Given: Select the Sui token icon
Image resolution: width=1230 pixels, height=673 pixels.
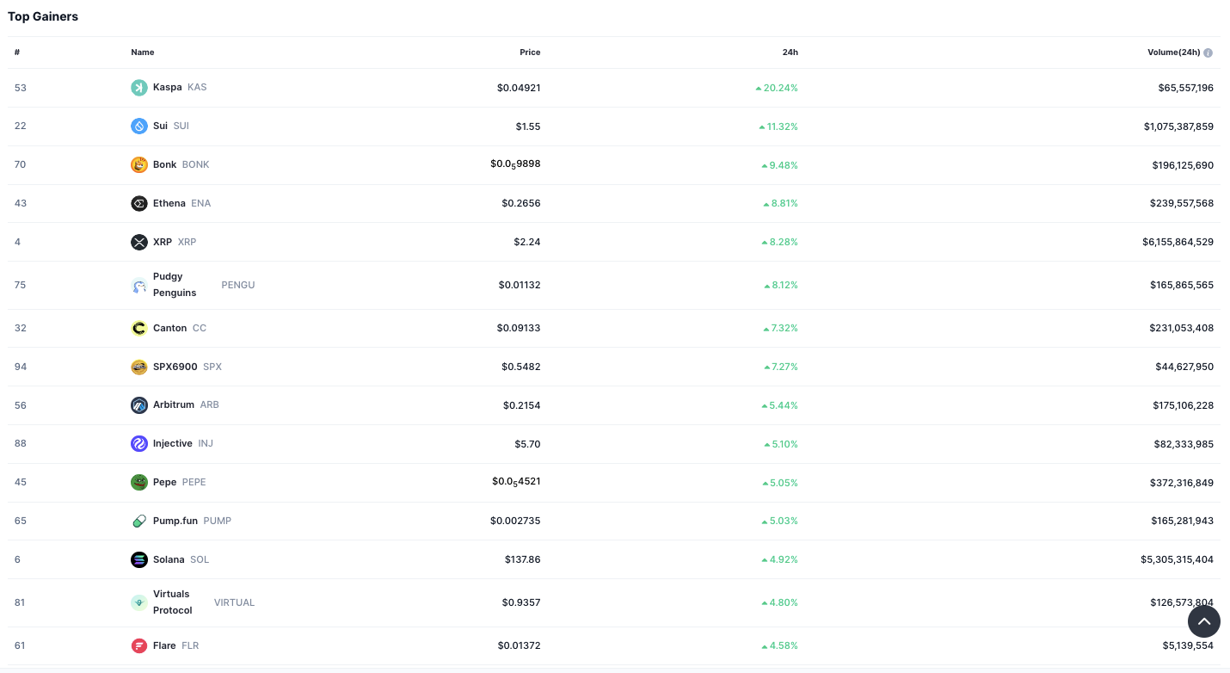Looking at the screenshot, I should (x=139, y=126).
